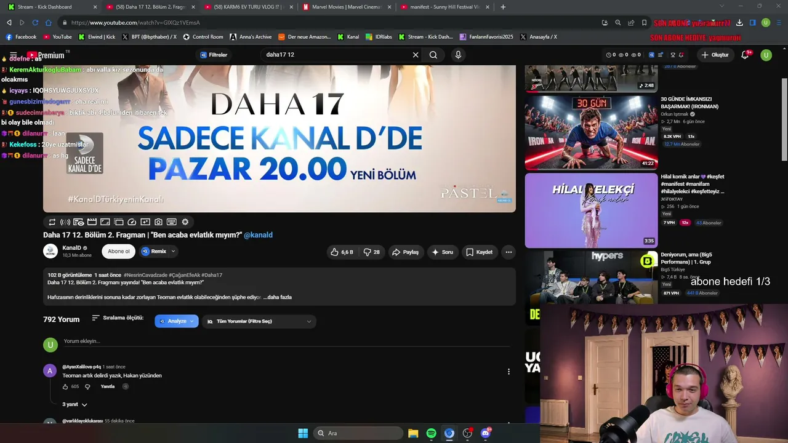Open the Anasayfa / X bookmark
This screenshot has width=788, height=443.
pyautogui.click(x=539, y=37)
